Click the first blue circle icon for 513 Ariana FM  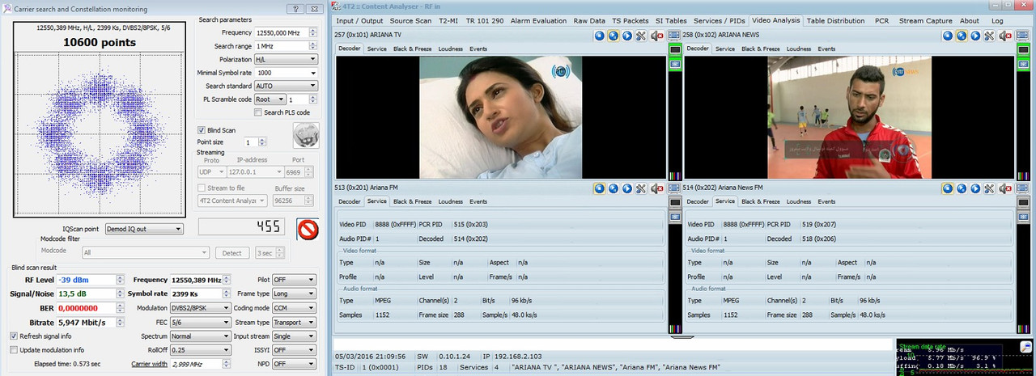599,188
